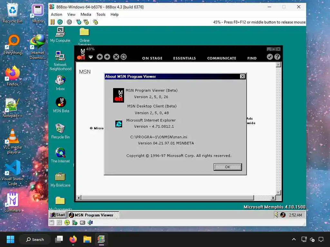Click the MSN viewer scroll down arrow
This screenshot has height=247, width=330.
(278, 192)
